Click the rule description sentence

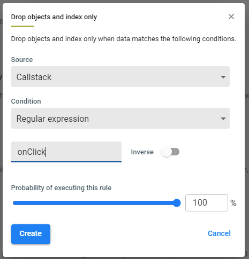click(124, 39)
